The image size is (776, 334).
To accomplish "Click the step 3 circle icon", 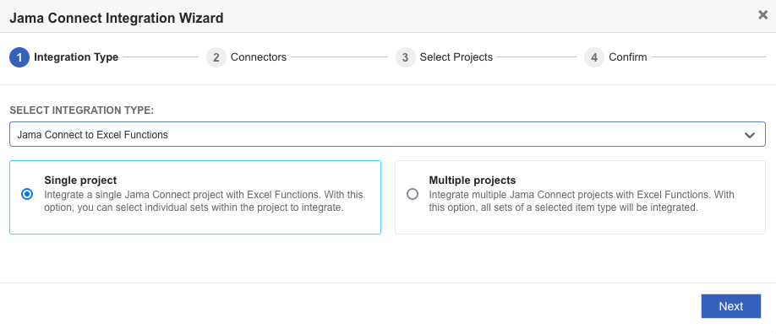I will click(405, 57).
